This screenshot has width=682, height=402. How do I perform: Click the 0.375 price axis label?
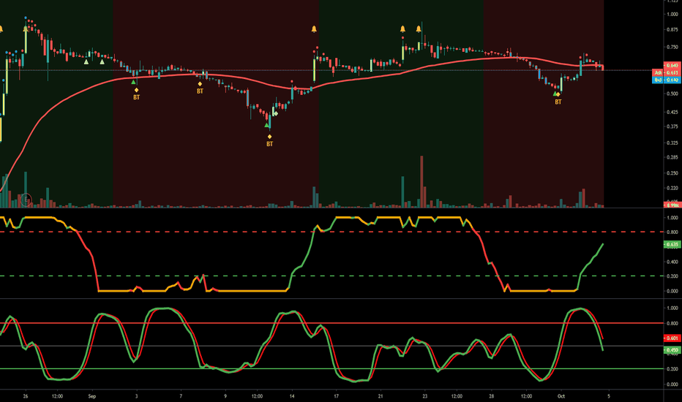click(672, 127)
